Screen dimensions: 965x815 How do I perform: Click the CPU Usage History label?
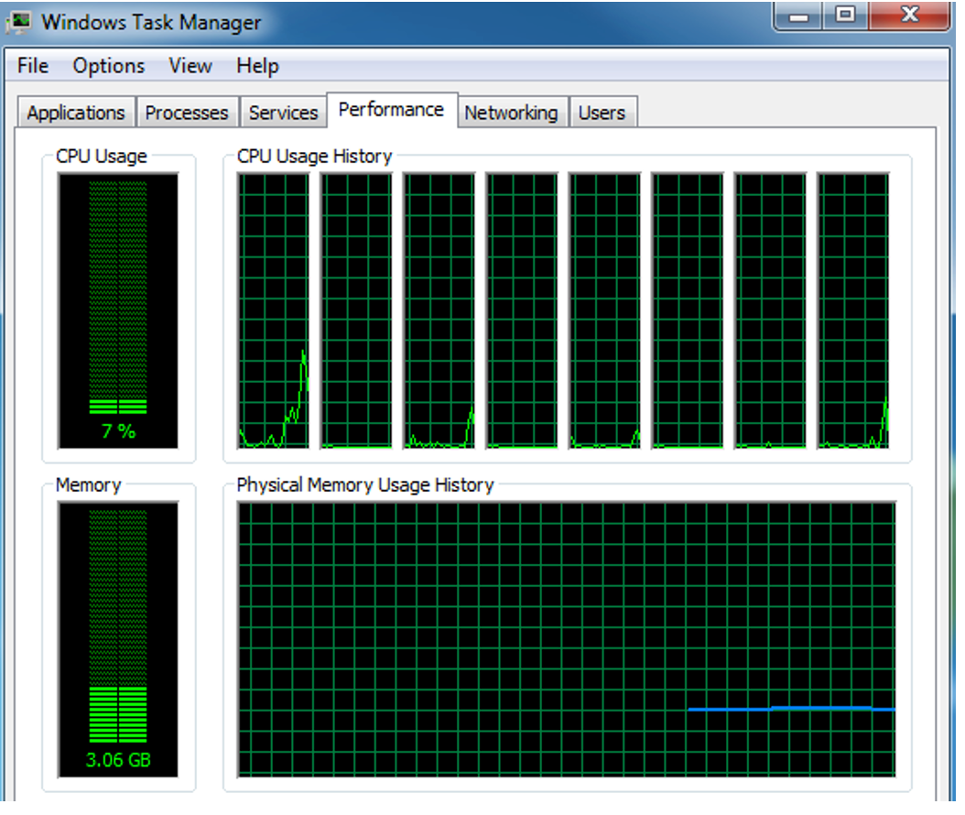[x=314, y=157]
